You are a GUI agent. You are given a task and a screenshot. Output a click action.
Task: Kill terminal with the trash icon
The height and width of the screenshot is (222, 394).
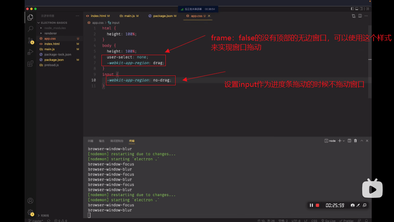(x=355, y=141)
